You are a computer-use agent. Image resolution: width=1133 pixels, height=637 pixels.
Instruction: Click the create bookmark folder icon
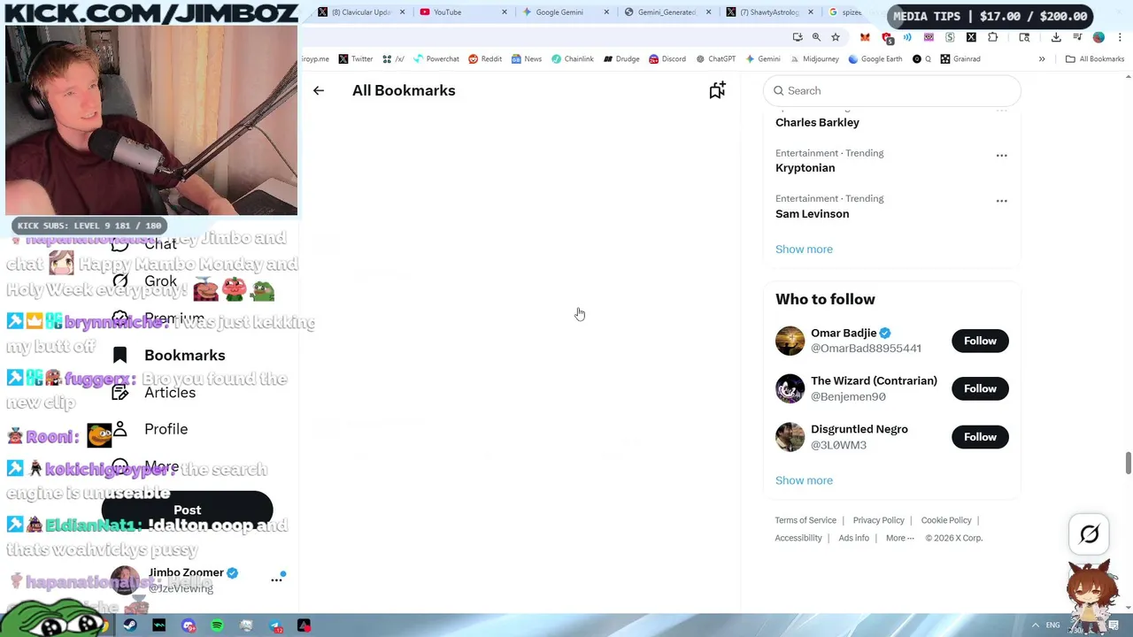pos(717,90)
